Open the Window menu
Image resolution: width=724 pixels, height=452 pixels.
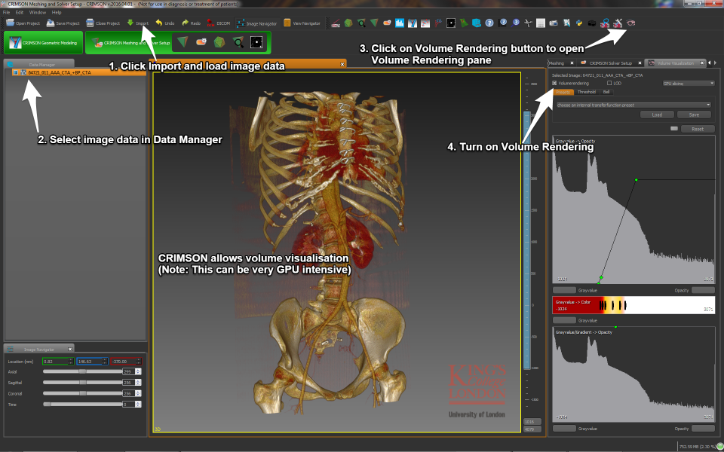37,13
